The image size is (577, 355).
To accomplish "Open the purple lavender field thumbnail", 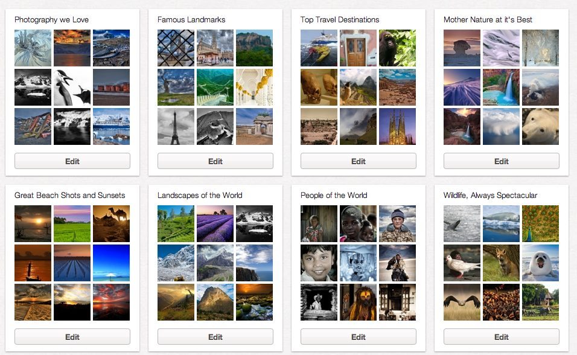I will pos(215,223).
